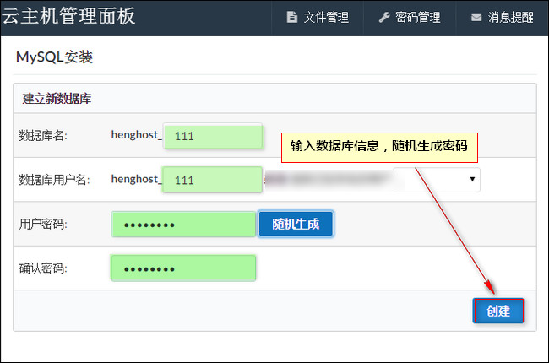Click the 云主机管理面板 panel title
Viewport: 549px width, 363px height.
(68, 16)
